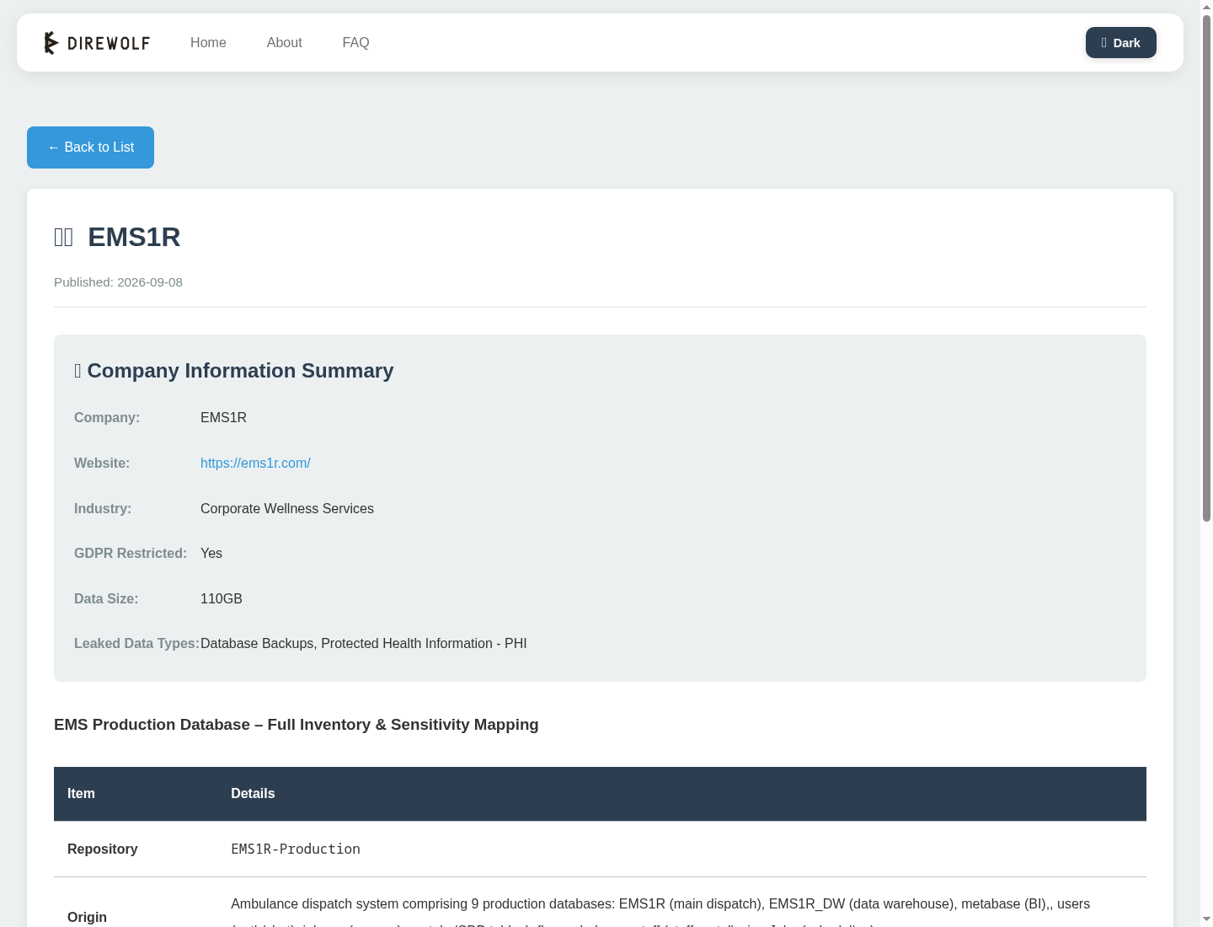Click the flag icon beside EMS1R title
1213x927 pixels.
pyautogui.click(x=63, y=238)
